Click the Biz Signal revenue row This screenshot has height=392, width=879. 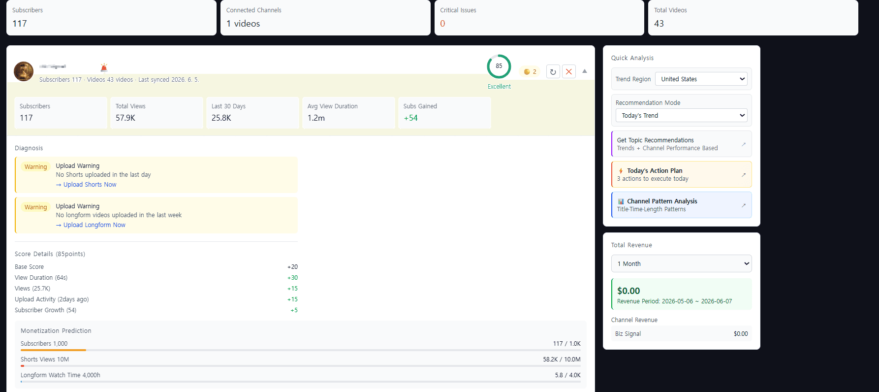coord(682,334)
